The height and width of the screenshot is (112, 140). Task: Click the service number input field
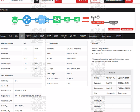point(22,1)
